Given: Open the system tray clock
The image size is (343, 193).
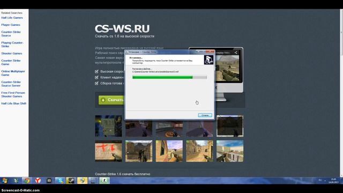Looking at the screenshot, I should tap(333, 181).
